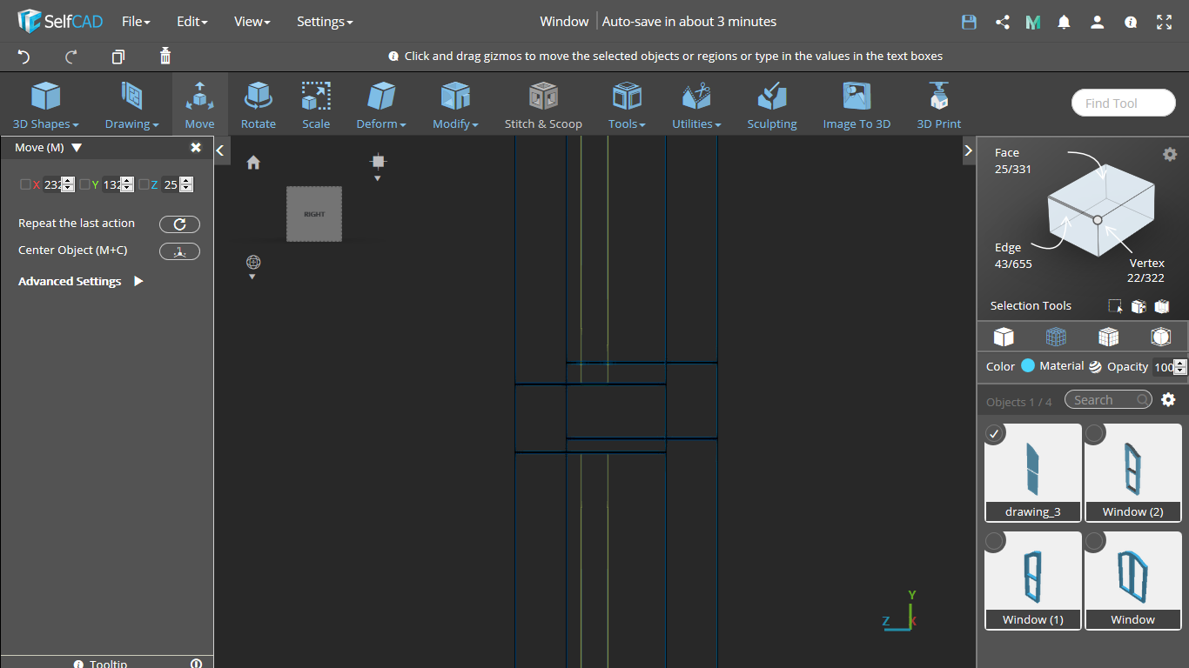Click the undo arrow icon
The height and width of the screenshot is (668, 1189).
[24, 57]
